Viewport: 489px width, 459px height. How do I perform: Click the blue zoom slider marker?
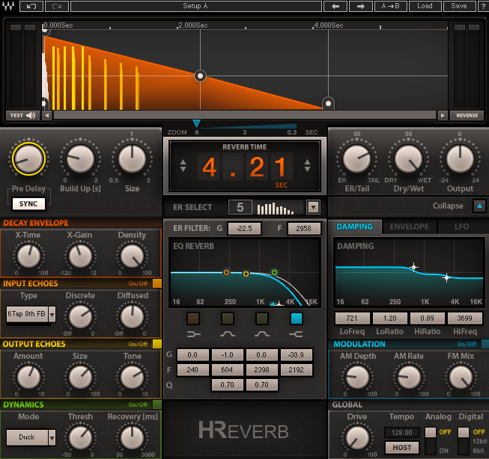(x=196, y=123)
